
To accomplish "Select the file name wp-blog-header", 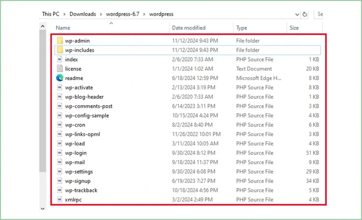I will coord(84,97).
